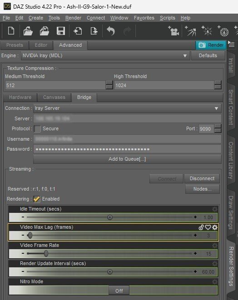Click the Port number spinner arrows

(x=218, y=128)
